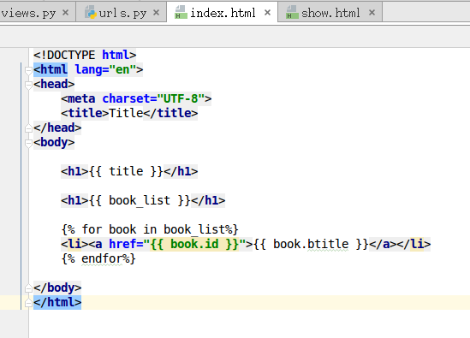Click the <title>Title</title> line
The width and height of the screenshot is (470, 338).
(129, 113)
